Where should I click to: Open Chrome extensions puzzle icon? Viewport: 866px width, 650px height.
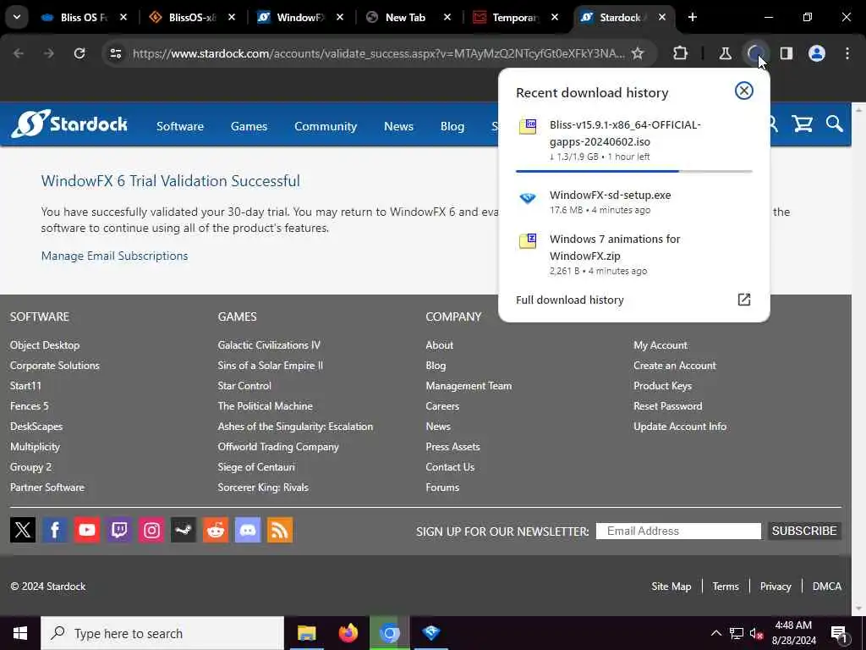[x=681, y=53]
